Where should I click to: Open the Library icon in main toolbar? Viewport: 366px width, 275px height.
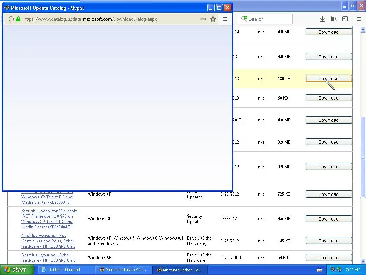click(334, 19)
